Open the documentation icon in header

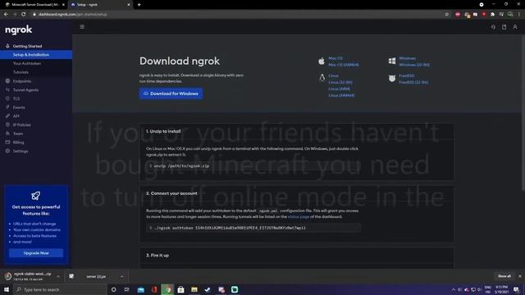pos(504,27)
